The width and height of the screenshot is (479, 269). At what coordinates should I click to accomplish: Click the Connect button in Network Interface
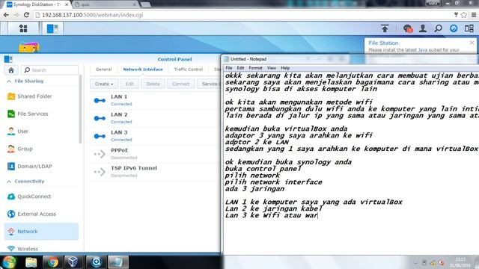coord(181,84)
